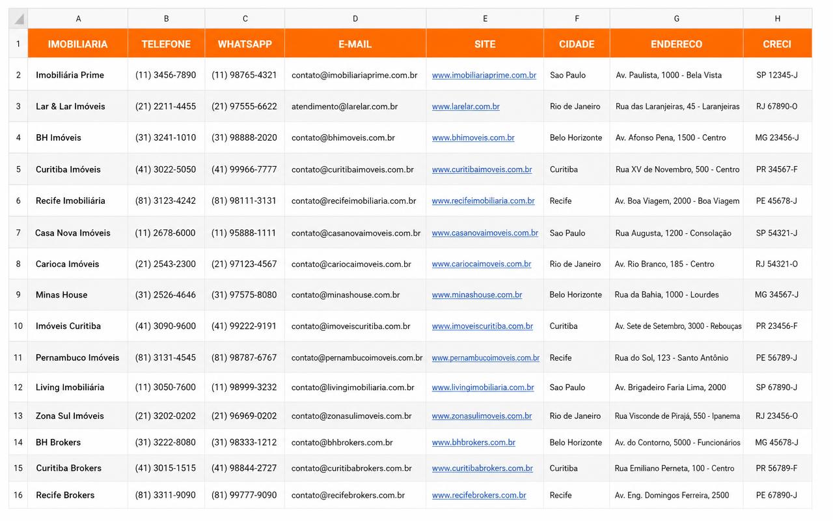This screenshot has height=521, width=833.
Task: Open www.livingimobiliaria.com.br link
Action: 483,387
